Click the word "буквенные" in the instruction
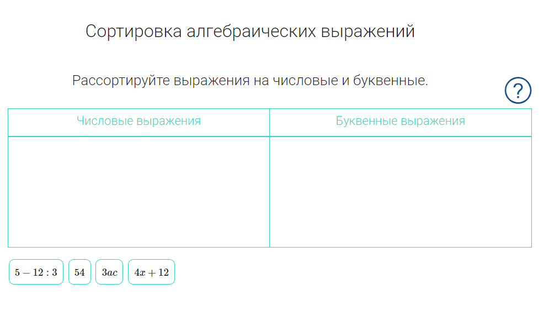 [x=390, y=81]
